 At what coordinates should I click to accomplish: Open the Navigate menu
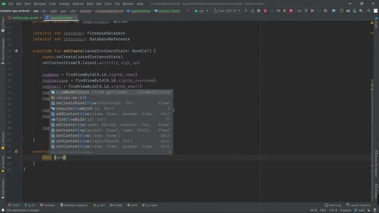tap(40, 4)
